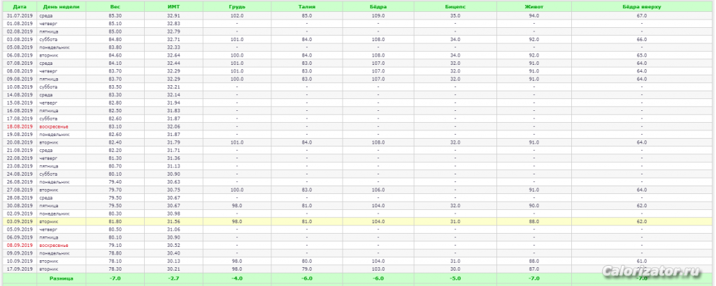716x286 pixels.
Task: Select the weight value 84.60
Action: tap(115, 55)
